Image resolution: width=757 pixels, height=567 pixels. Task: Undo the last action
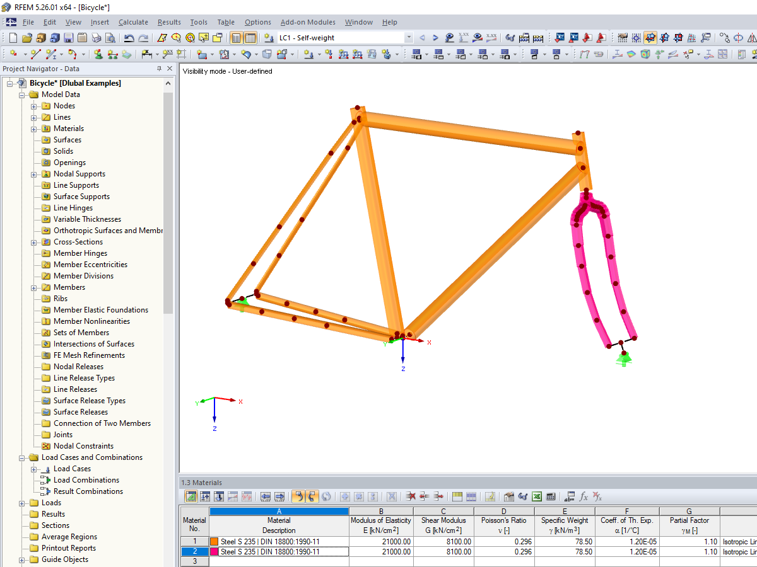tap(129, 38)
